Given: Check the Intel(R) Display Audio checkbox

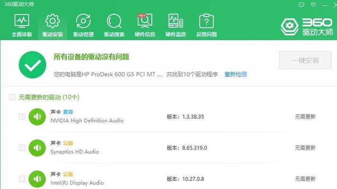Looking at the screenshot, I should [22, 179].
